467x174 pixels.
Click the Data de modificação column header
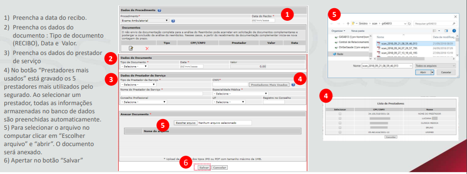[x=444, y=37]
